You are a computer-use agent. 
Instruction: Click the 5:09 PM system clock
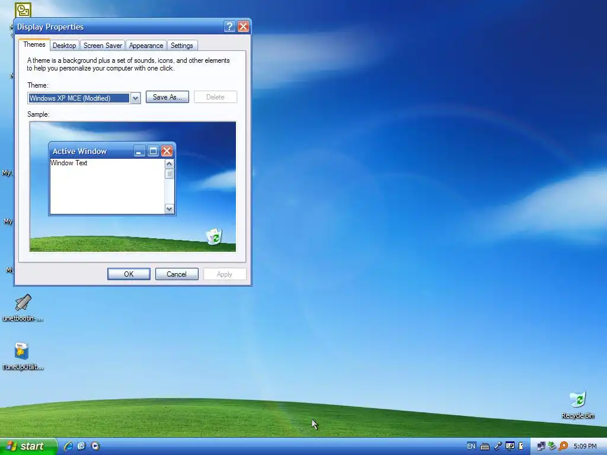point(585,446)
